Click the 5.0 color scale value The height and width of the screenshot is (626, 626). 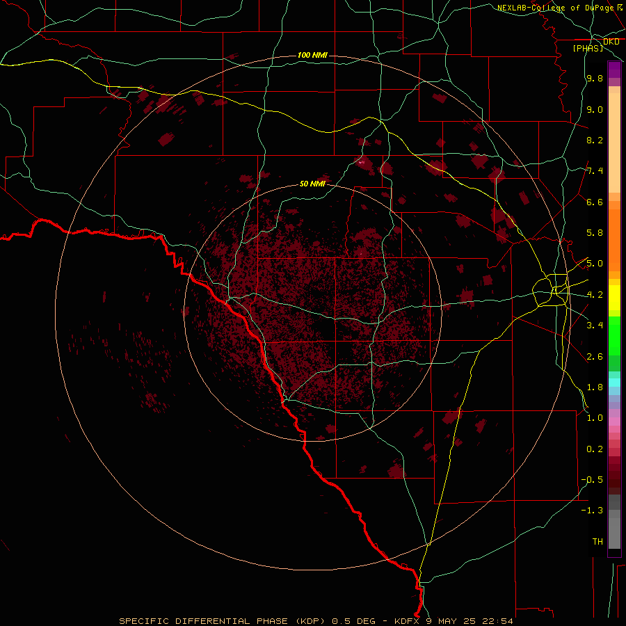pyautogui.click(x=595, y=264)
